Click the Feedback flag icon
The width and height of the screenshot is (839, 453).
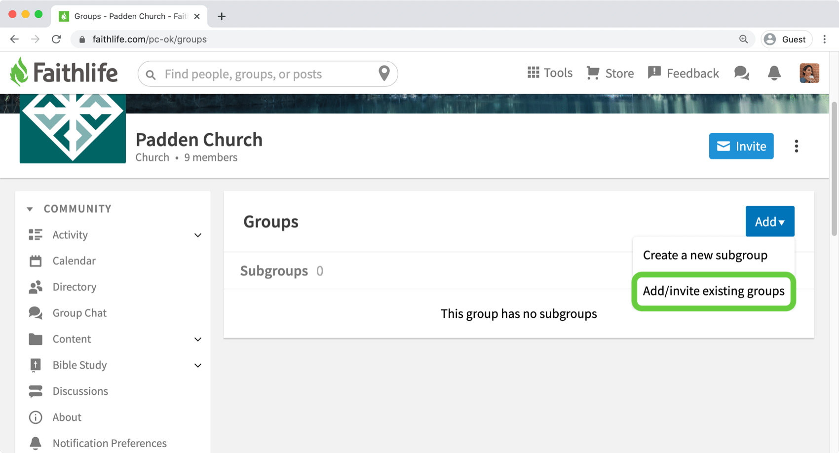(654, 73)
